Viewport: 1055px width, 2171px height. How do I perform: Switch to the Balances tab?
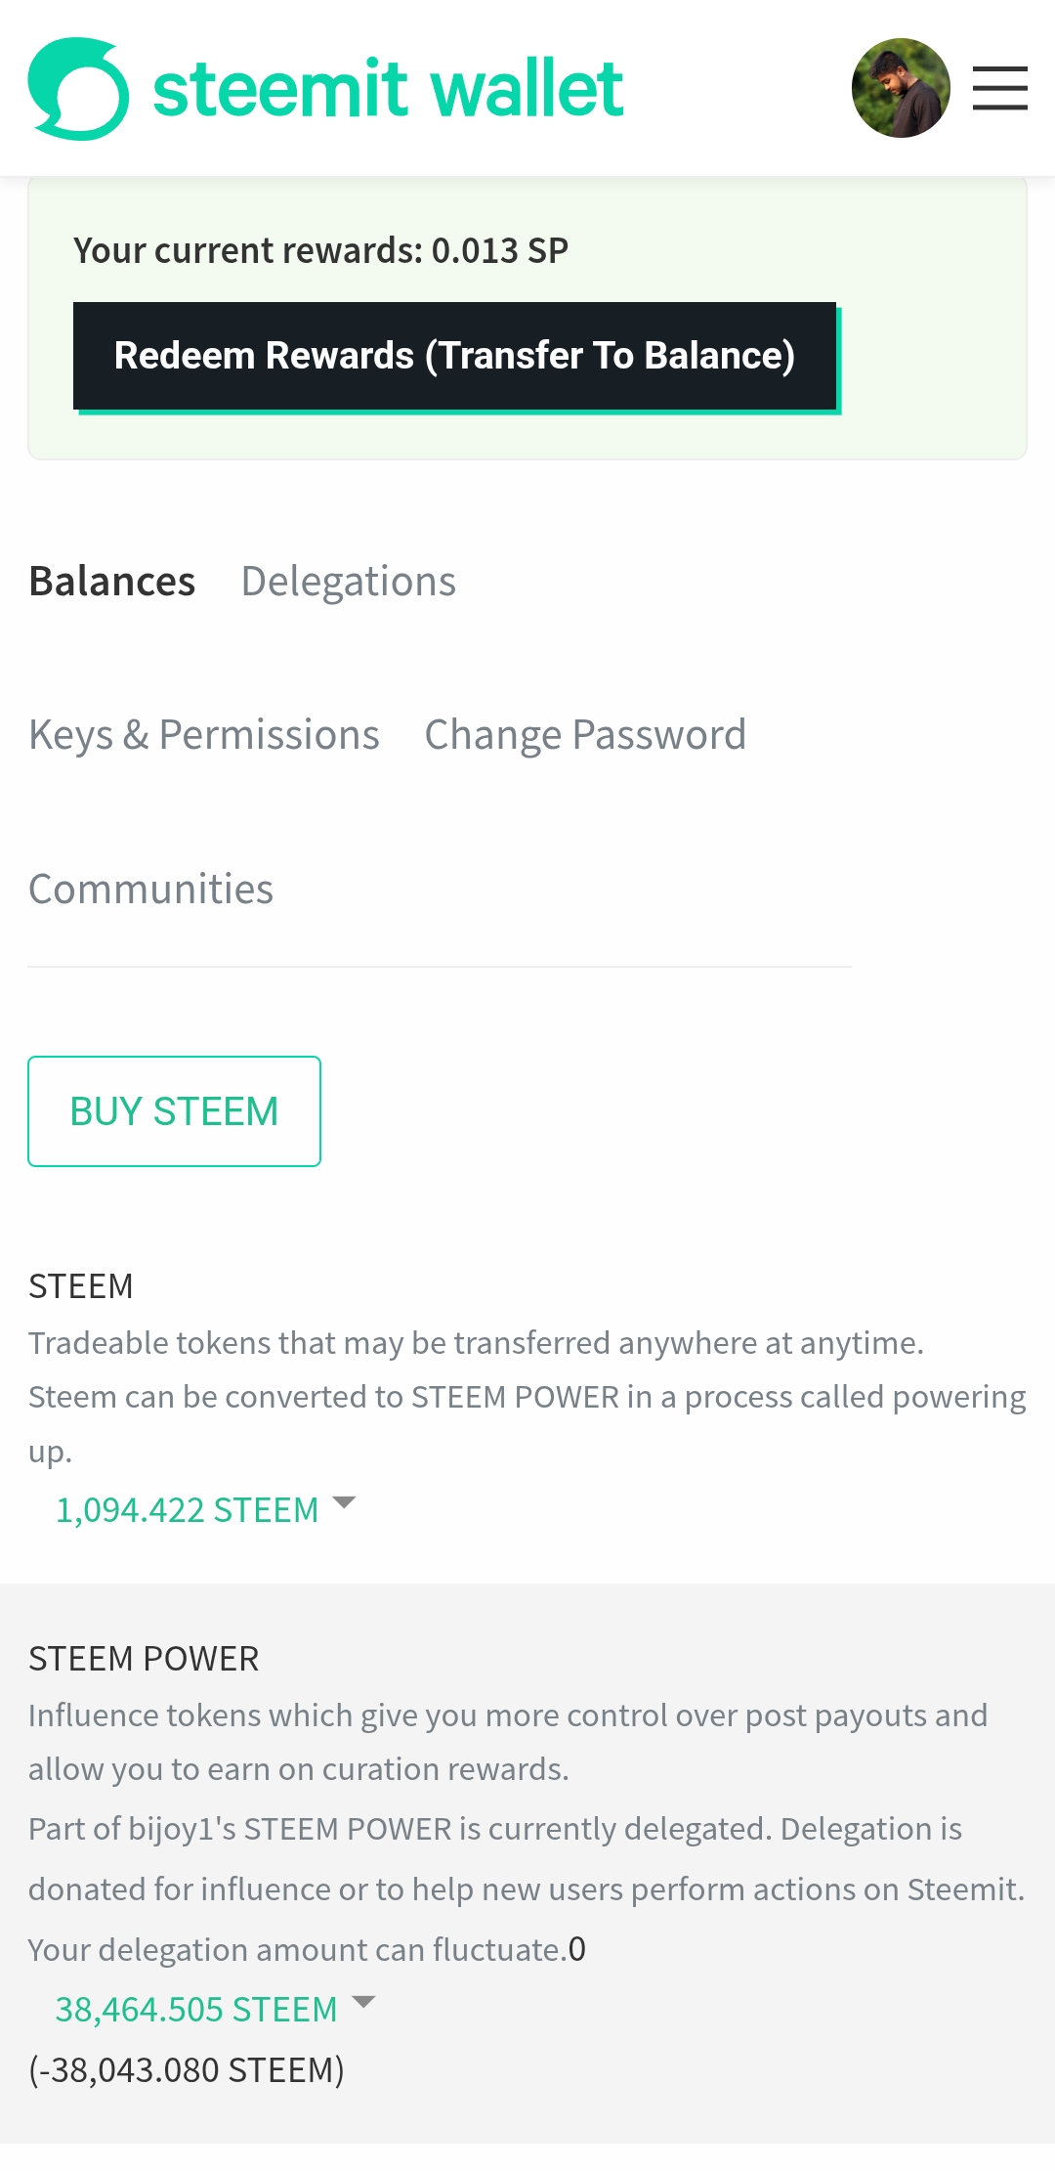click(112, 582)
